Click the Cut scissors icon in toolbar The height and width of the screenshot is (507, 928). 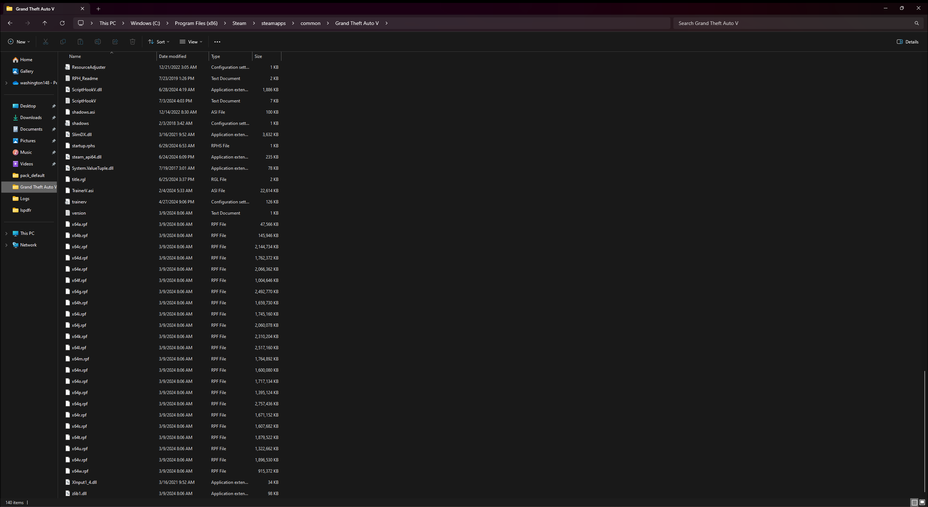46,42
